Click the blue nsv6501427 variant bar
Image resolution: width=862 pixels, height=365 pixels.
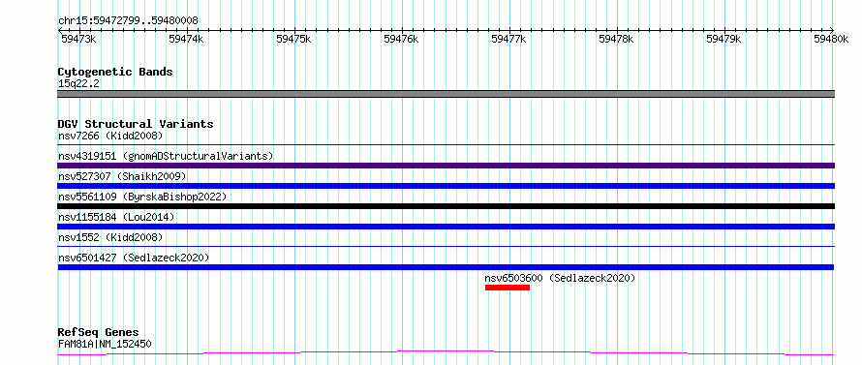point(446,267)
